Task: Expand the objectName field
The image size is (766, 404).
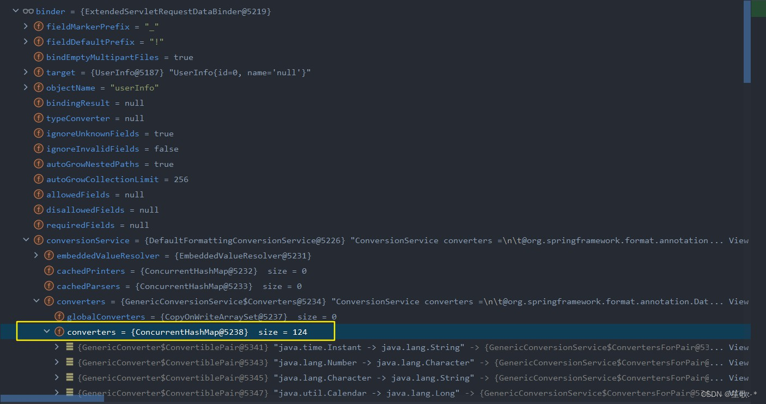Action: (x=26, y=87)
